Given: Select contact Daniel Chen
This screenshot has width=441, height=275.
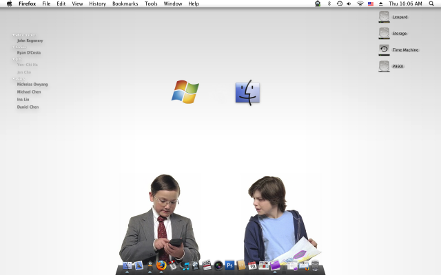Looking at the screenshot, I should coord(28,107).
